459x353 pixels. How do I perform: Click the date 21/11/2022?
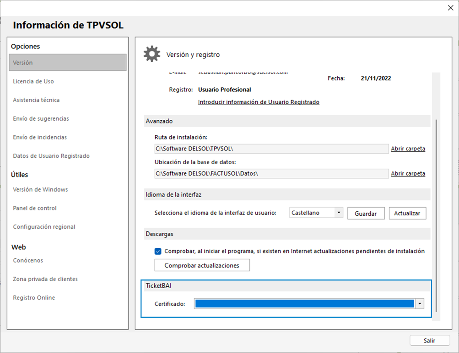(376, 78)
